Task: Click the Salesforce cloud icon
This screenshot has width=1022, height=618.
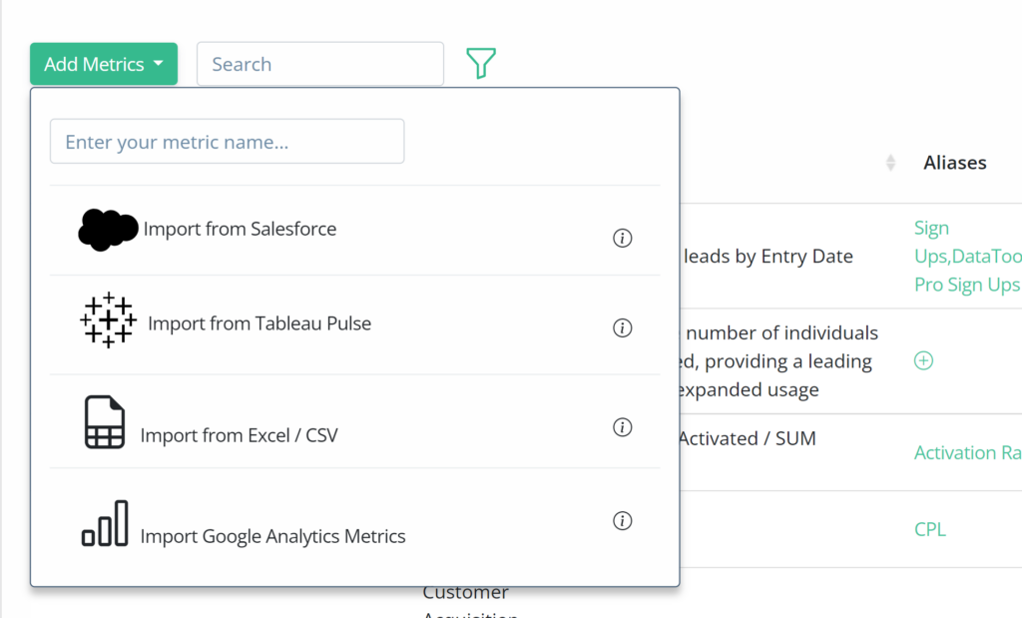Action: click(x=108, y=230)
